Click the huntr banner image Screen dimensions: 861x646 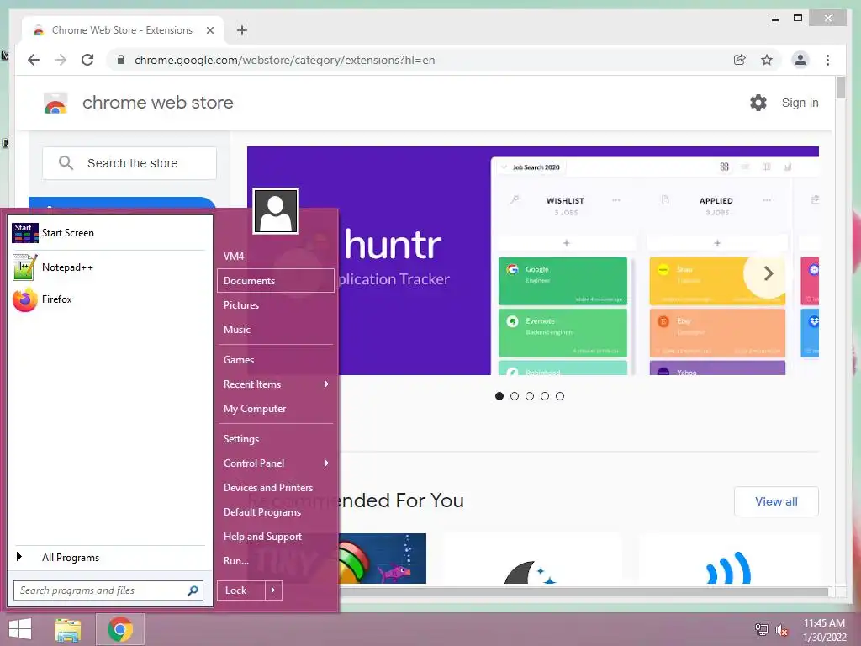pyautogui.click(x=532, y=261)
